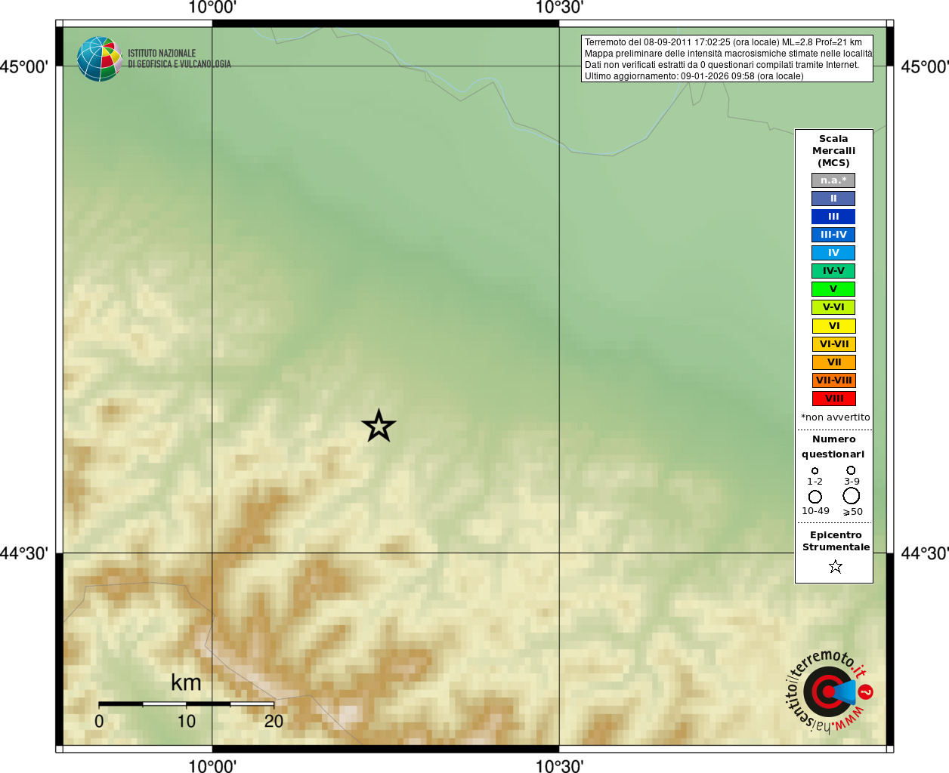Image resolution: width=949 pixels, height=773 pixels.
Task: Select the n.a.* gray legend swatch
Action: point(833,180)
